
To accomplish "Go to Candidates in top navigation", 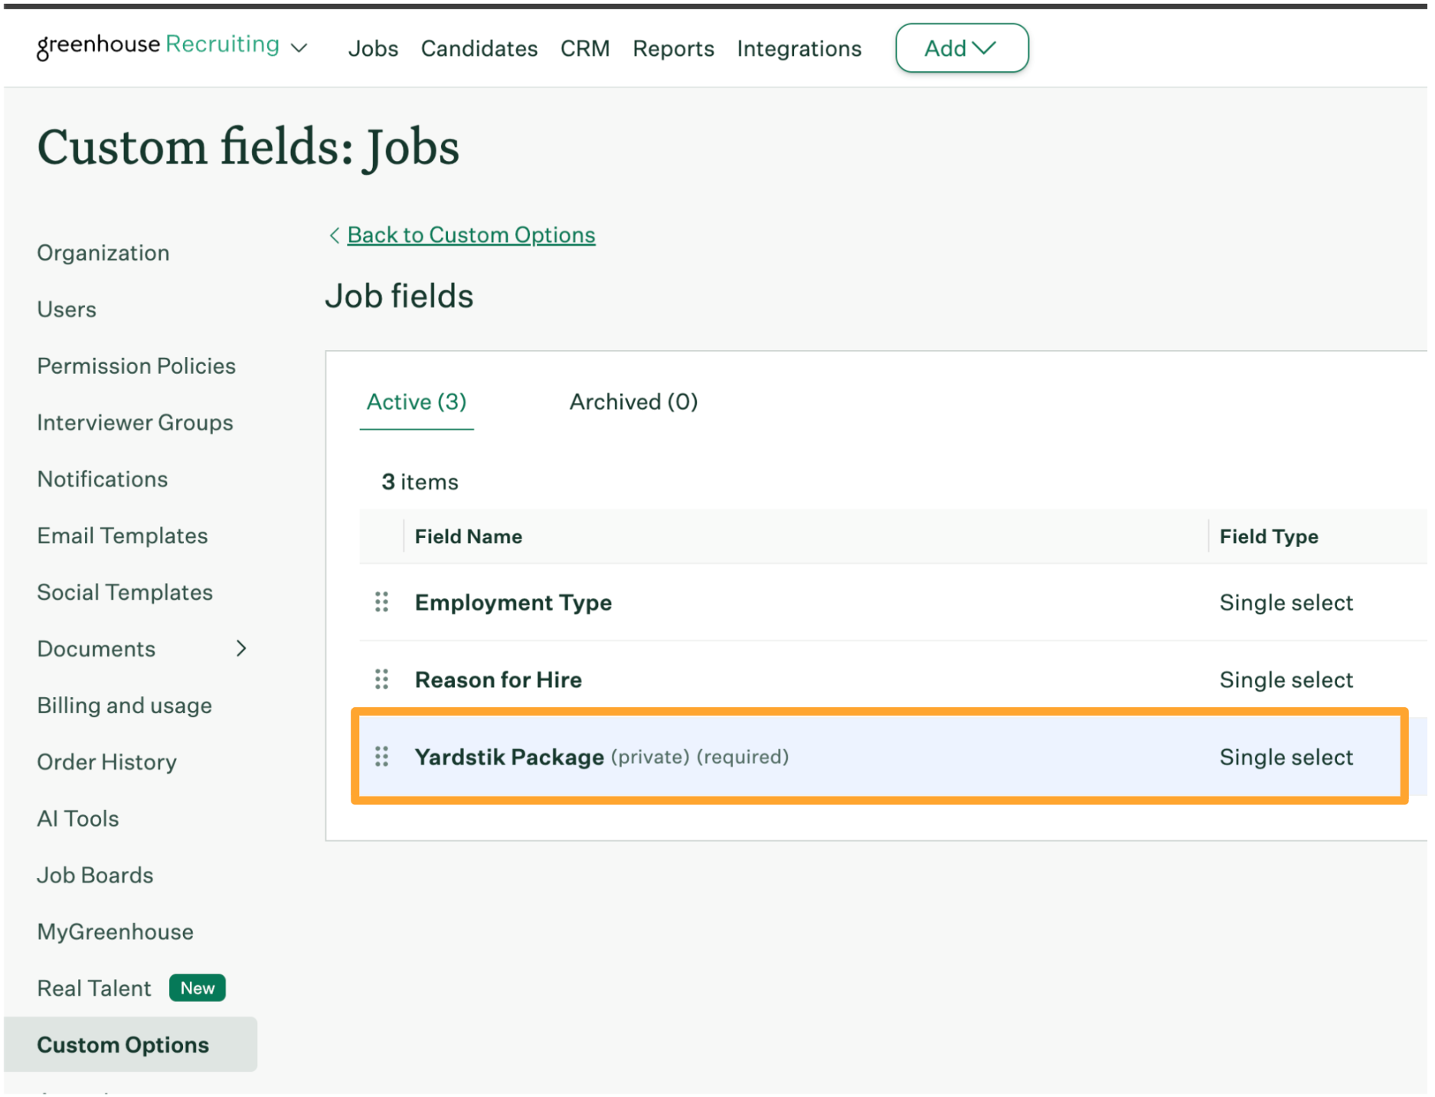I will coord(479,48).
